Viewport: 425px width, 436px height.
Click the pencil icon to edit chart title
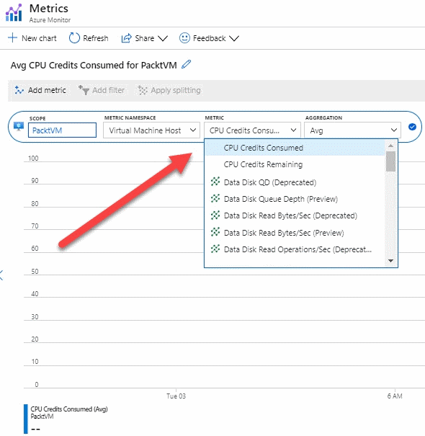click(x=187, y=64)
